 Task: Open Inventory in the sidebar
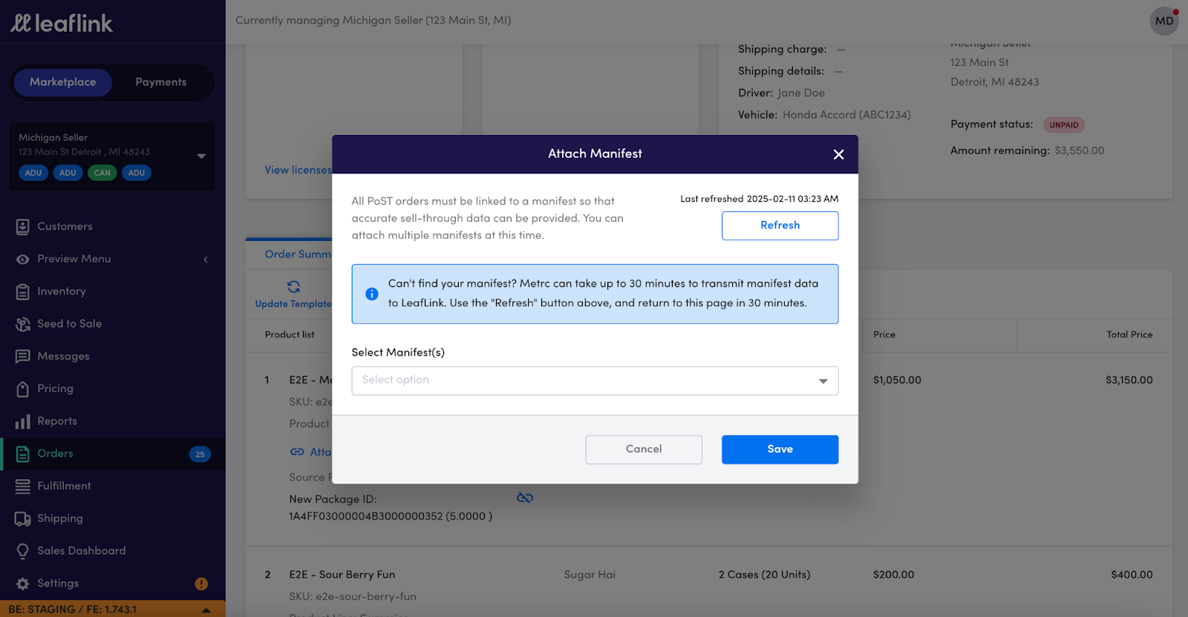point(62,291)
